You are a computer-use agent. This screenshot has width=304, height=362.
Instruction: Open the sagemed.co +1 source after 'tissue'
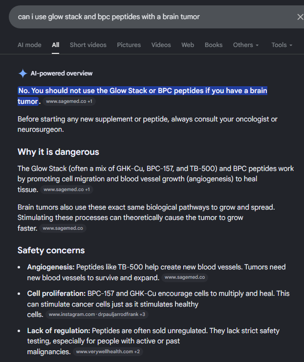(x=67, y=190)
